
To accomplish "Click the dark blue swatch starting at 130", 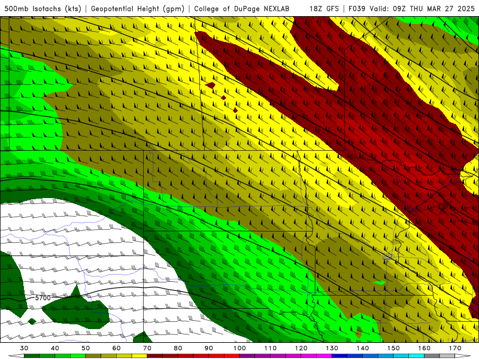I will 339,356.
